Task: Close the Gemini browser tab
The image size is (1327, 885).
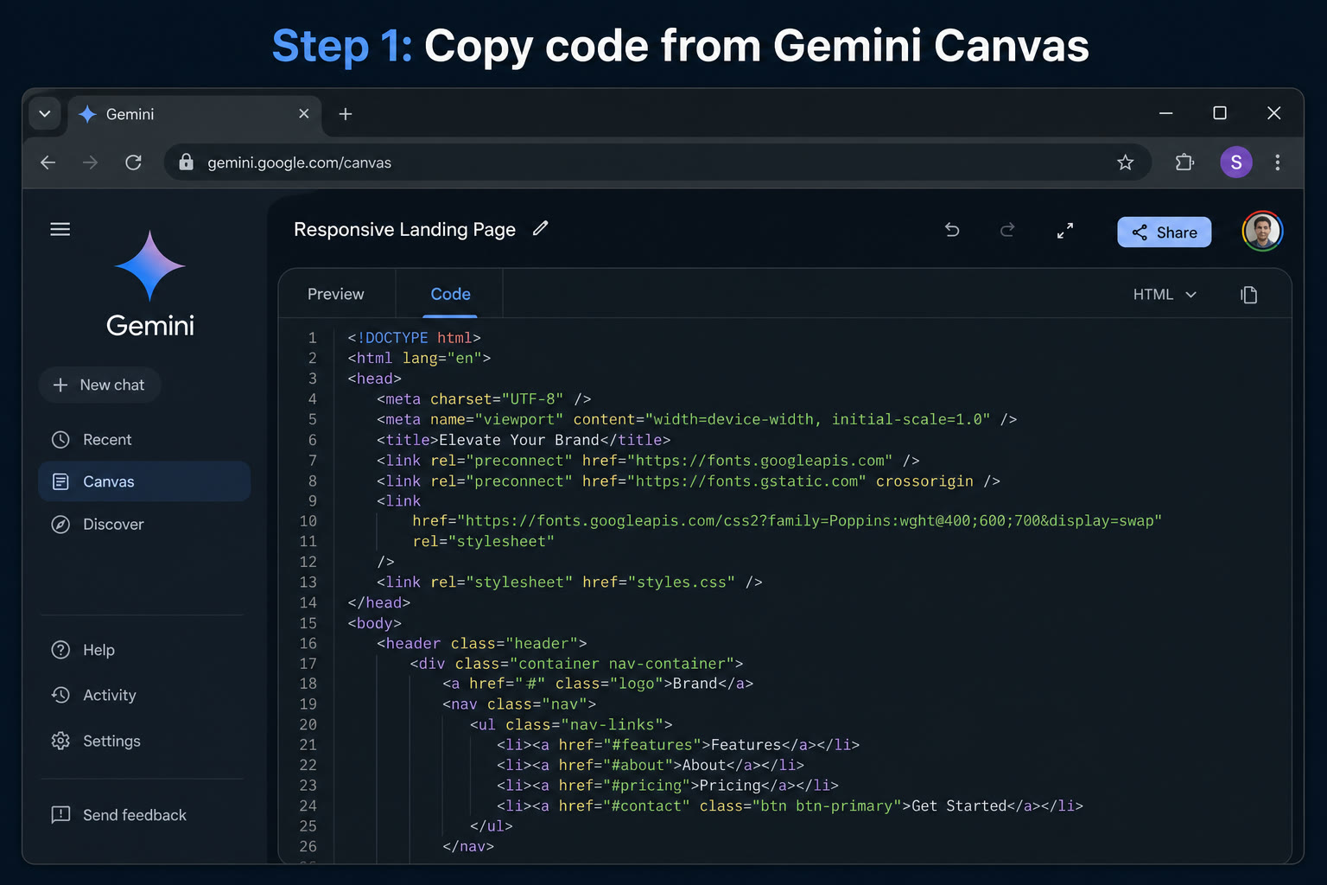Action: pyautogui.click(x=304, y=113)
